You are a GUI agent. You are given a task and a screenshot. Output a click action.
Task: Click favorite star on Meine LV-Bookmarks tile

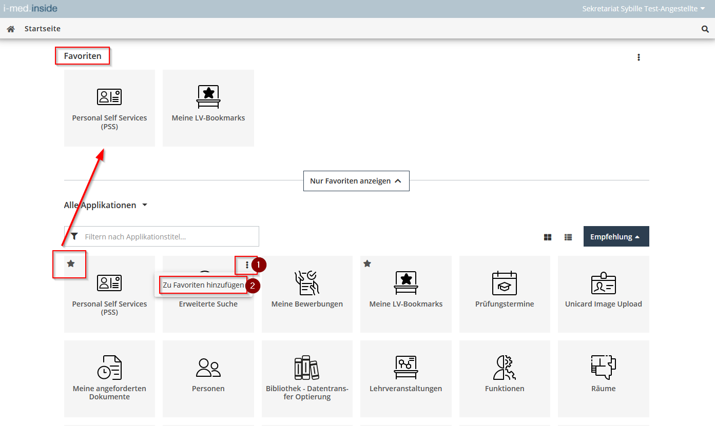(367, 263)
